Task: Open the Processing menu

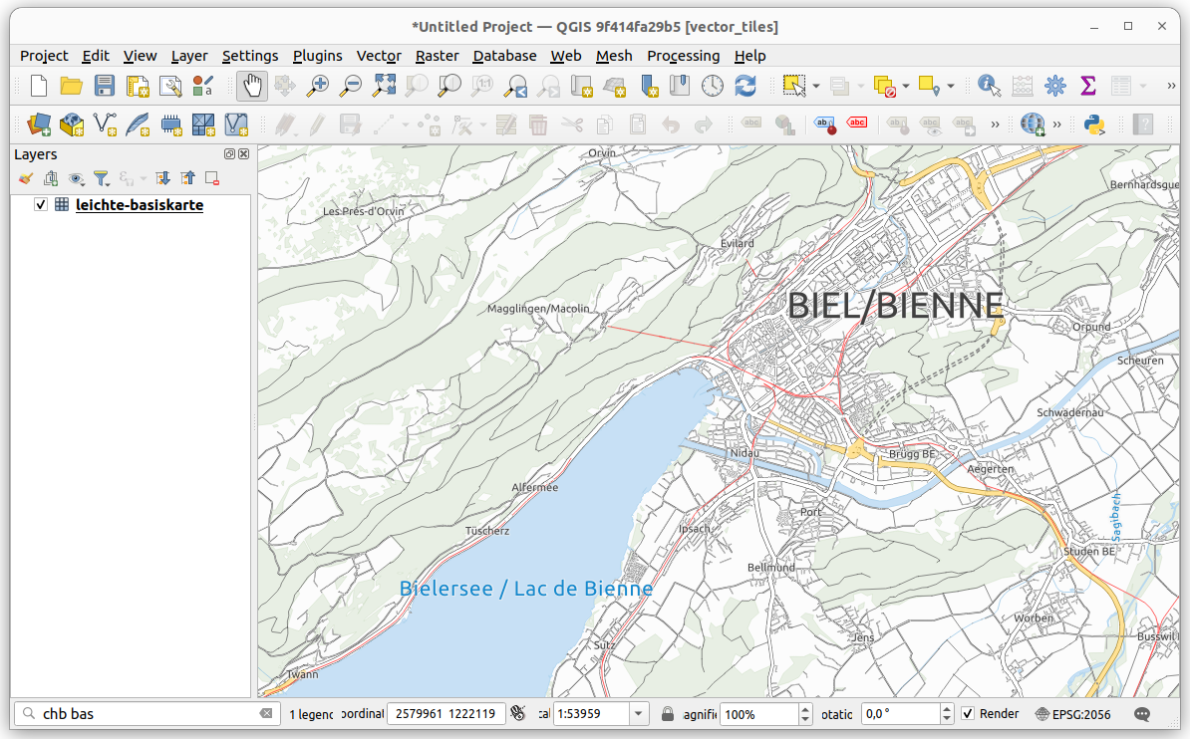Action: [x=683, y=56]
